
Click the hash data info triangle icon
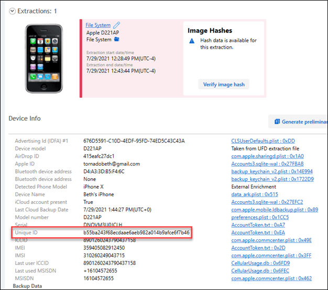[x=193, y=41]
